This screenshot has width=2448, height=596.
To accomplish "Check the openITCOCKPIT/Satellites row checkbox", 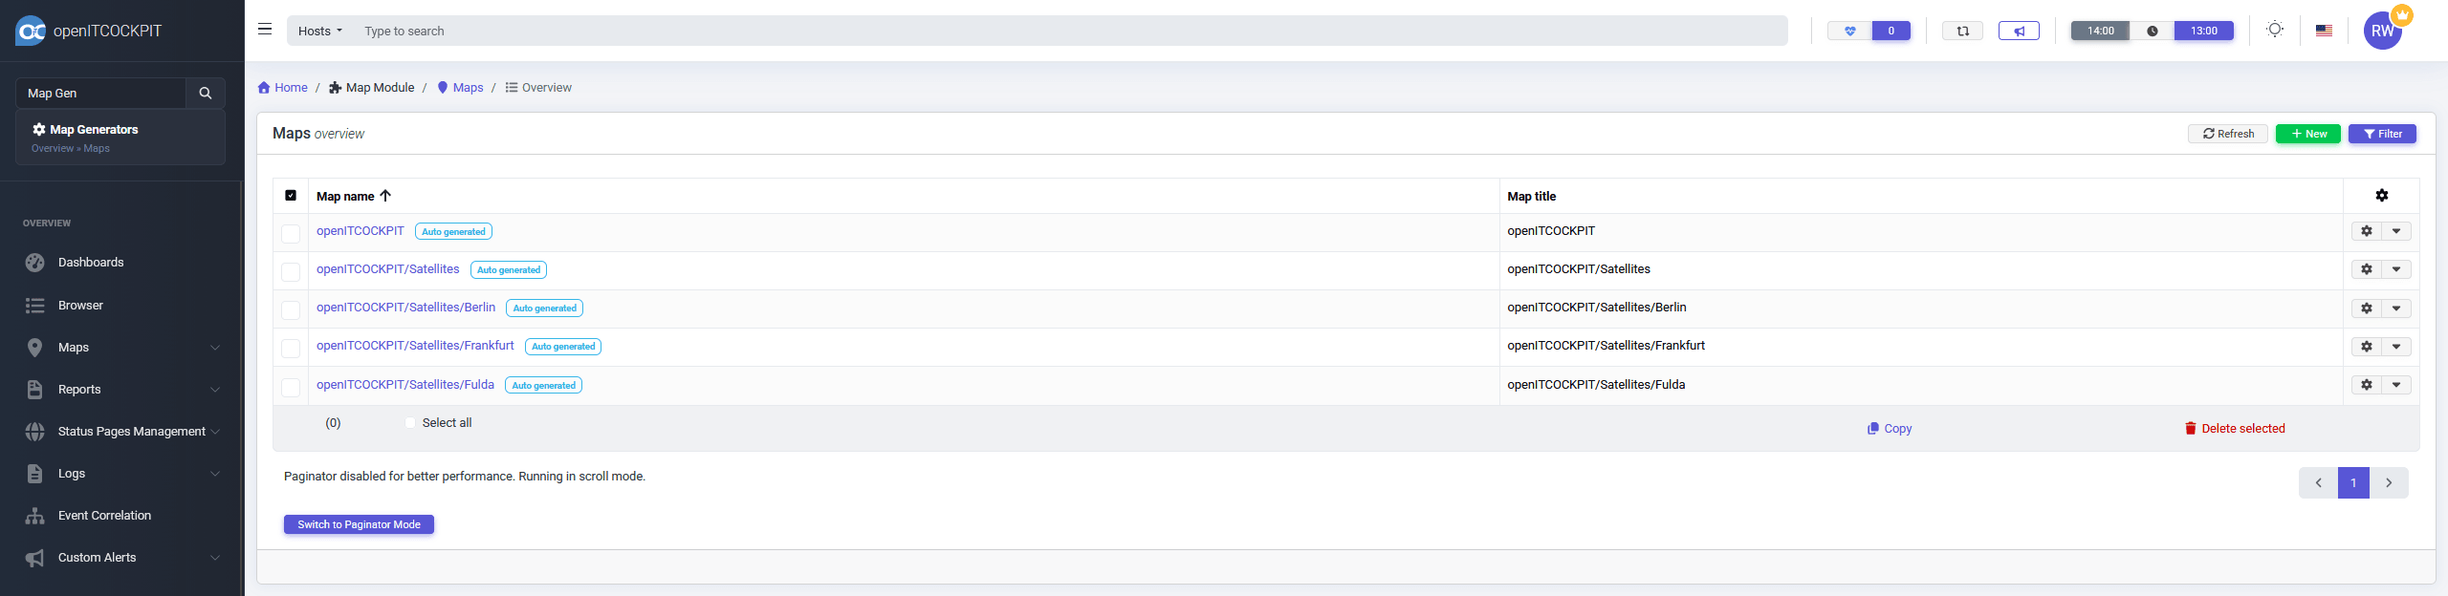I will tap(291, 271).
